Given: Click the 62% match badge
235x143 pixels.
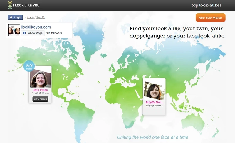Looking at the screenshot, I should [29, 66].
